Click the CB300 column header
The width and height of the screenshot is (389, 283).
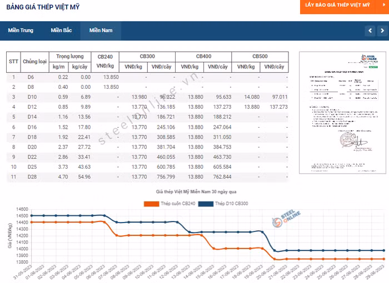147,57
